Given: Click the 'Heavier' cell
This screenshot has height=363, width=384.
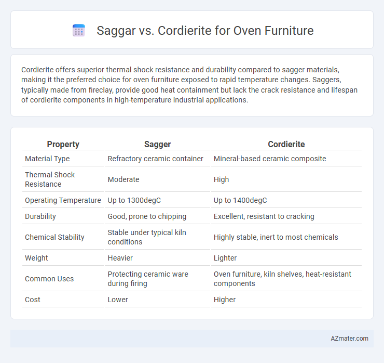Looking at the screenshot, I should tap(120, 258).
